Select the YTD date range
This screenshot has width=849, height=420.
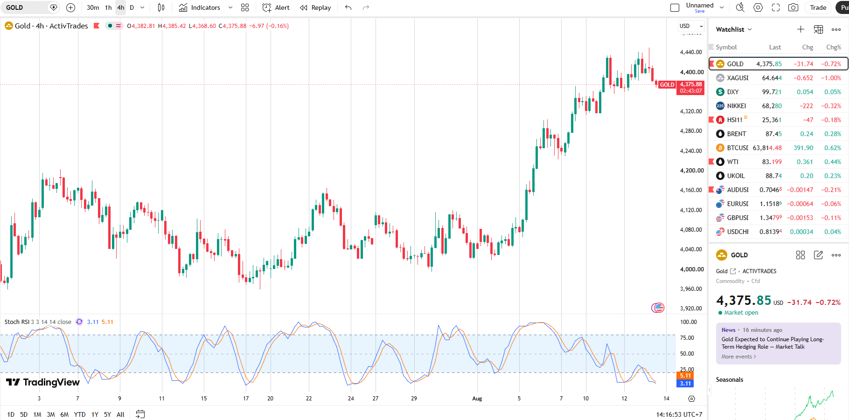pyautogui.click(x=80, y=414)
